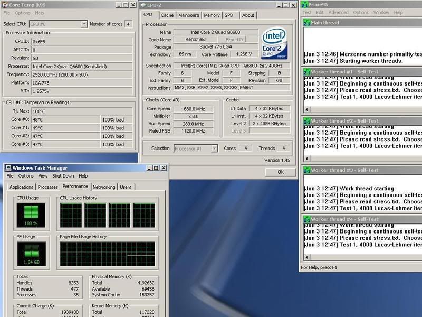Open the Help menu in Task Manager
422x317 pixels.
(83, 176)
